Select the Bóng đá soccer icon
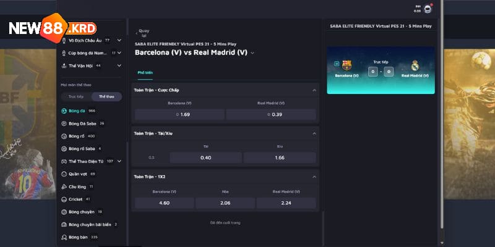Viewport: 495px width, 247px height. pos(64,111)
